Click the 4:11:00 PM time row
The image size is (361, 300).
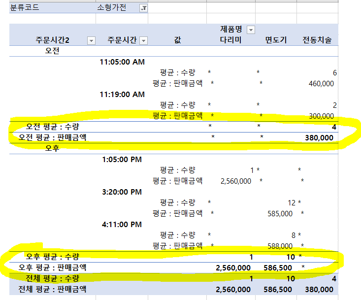122,224
